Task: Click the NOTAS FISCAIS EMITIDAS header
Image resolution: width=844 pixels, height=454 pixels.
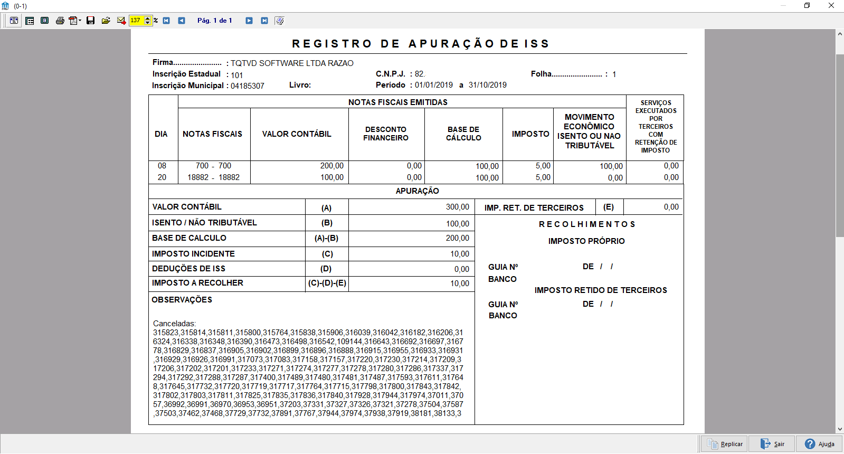Action: pos(398,102)
